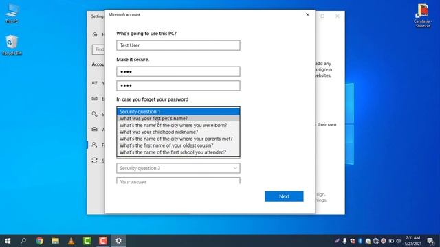Open taskbar Search magnifier
440x247 pixels.
pos(23,241)
